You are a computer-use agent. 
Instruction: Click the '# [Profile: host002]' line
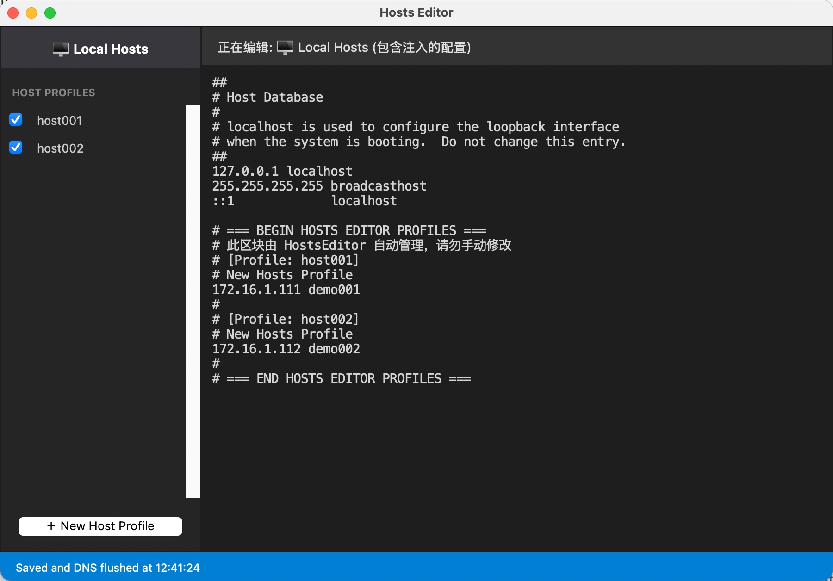tap(286, 319)
